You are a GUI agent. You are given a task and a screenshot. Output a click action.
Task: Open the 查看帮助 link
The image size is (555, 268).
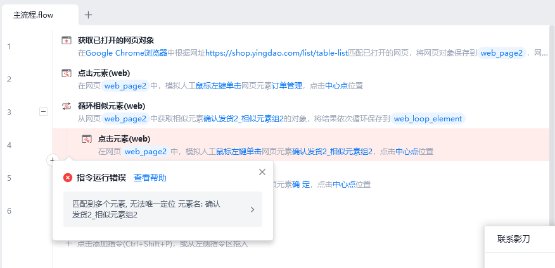point(150,178)
